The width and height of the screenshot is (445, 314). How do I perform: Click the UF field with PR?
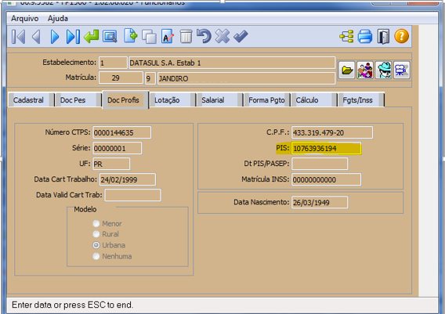[111, 164]
